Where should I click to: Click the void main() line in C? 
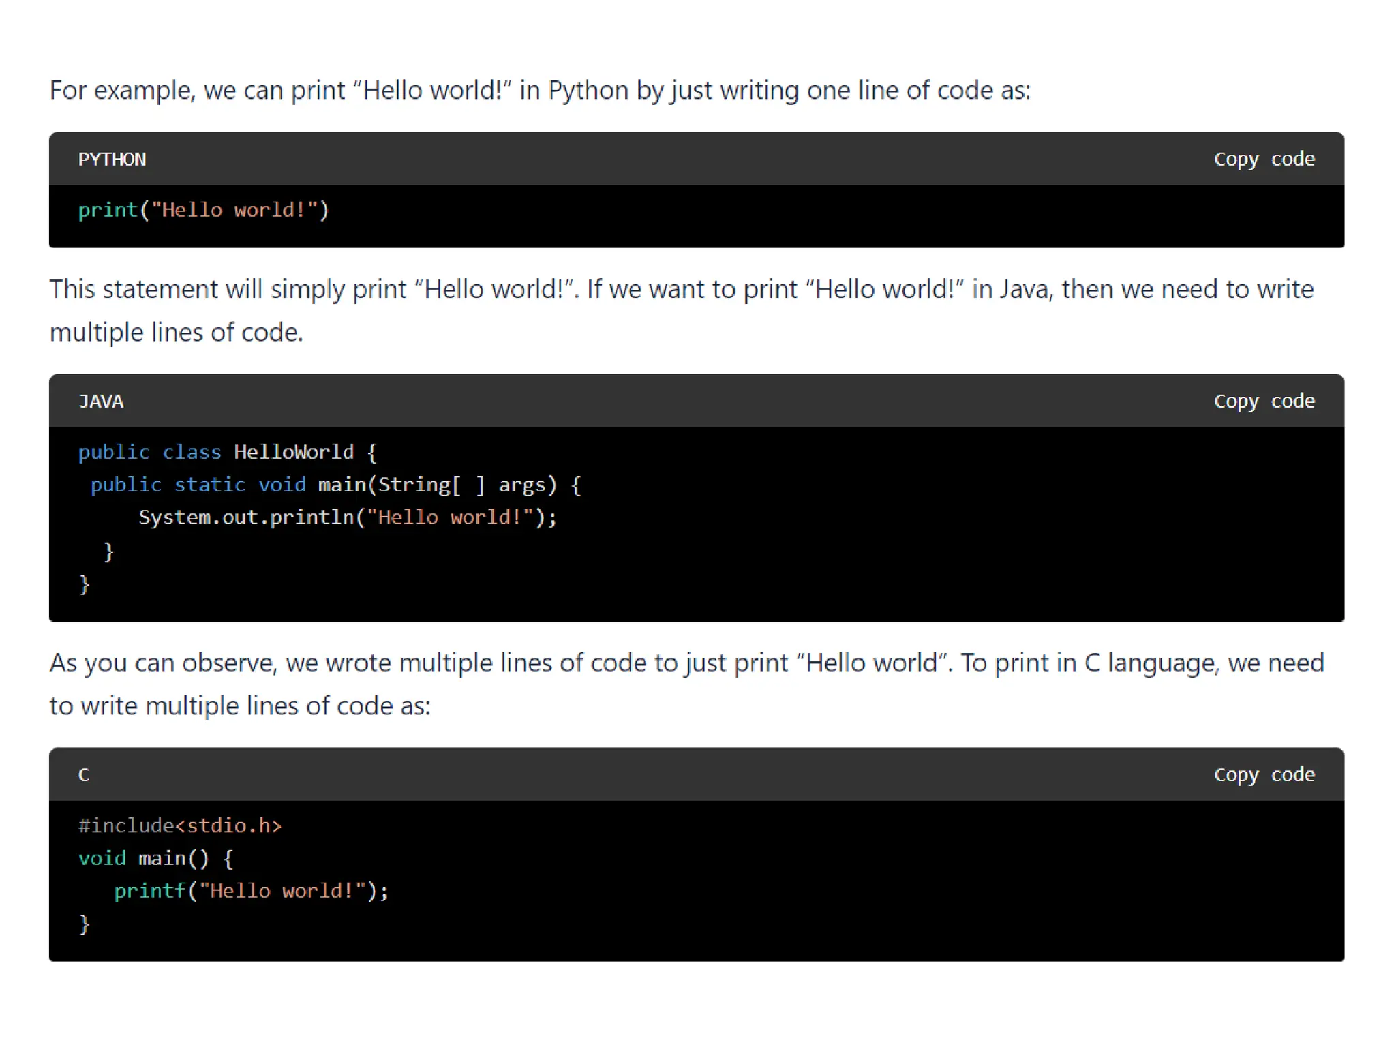pos(155,858)
